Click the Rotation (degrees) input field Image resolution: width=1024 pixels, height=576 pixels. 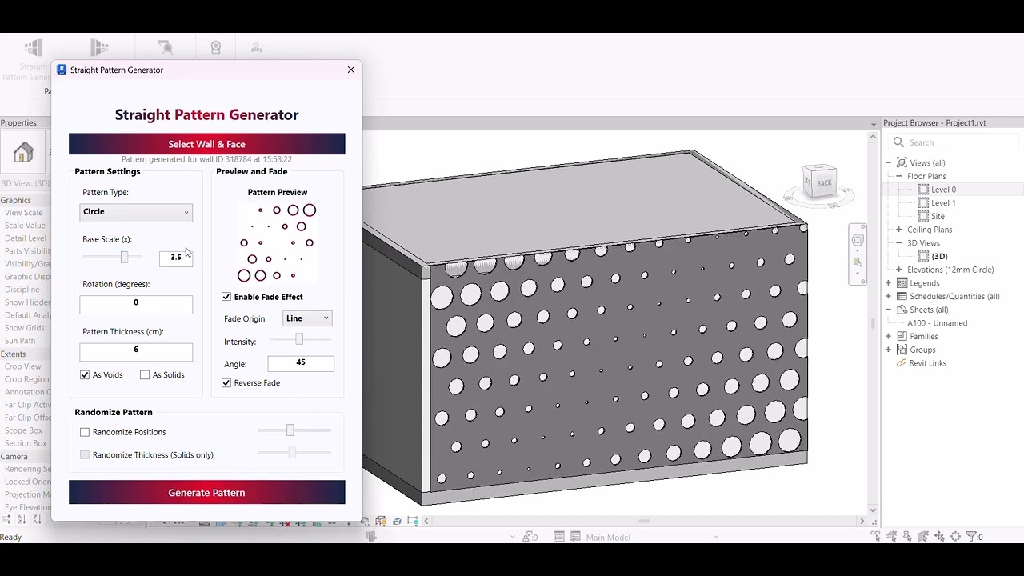136,303
